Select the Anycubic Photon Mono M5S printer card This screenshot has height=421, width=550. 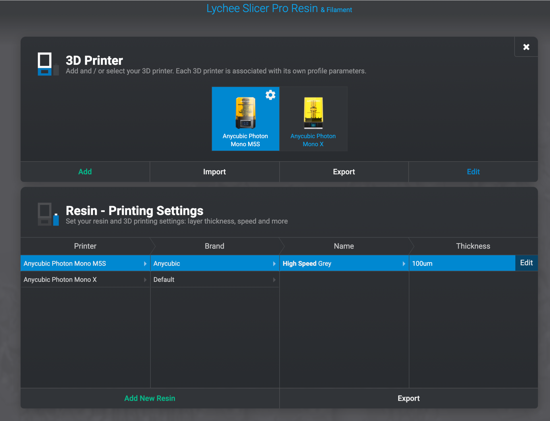click(x=245, y=119)
